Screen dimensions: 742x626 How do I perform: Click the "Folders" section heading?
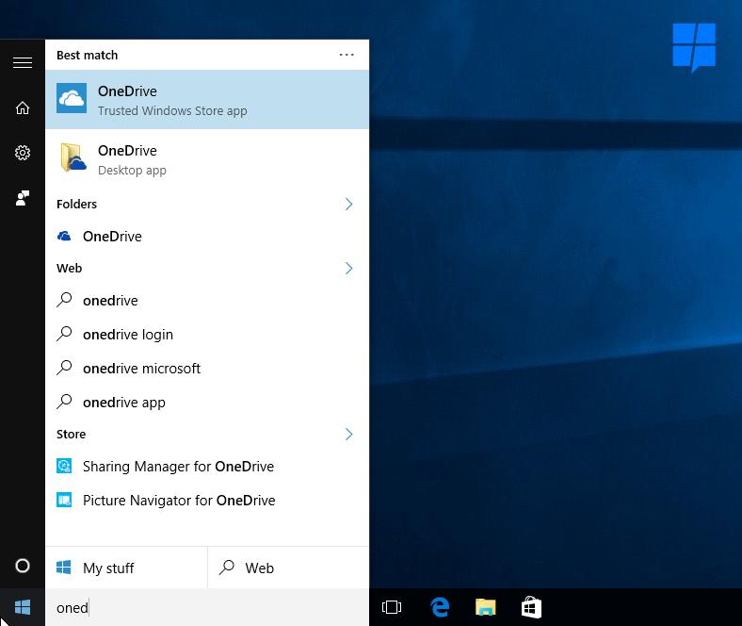pyautogui.click(x=76, y=205)
